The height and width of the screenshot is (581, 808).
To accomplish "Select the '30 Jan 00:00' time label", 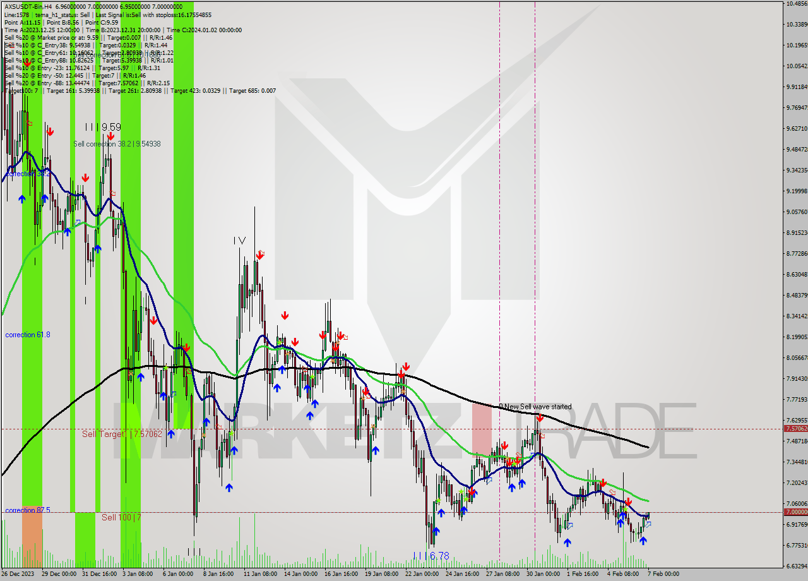I will 544,574.
